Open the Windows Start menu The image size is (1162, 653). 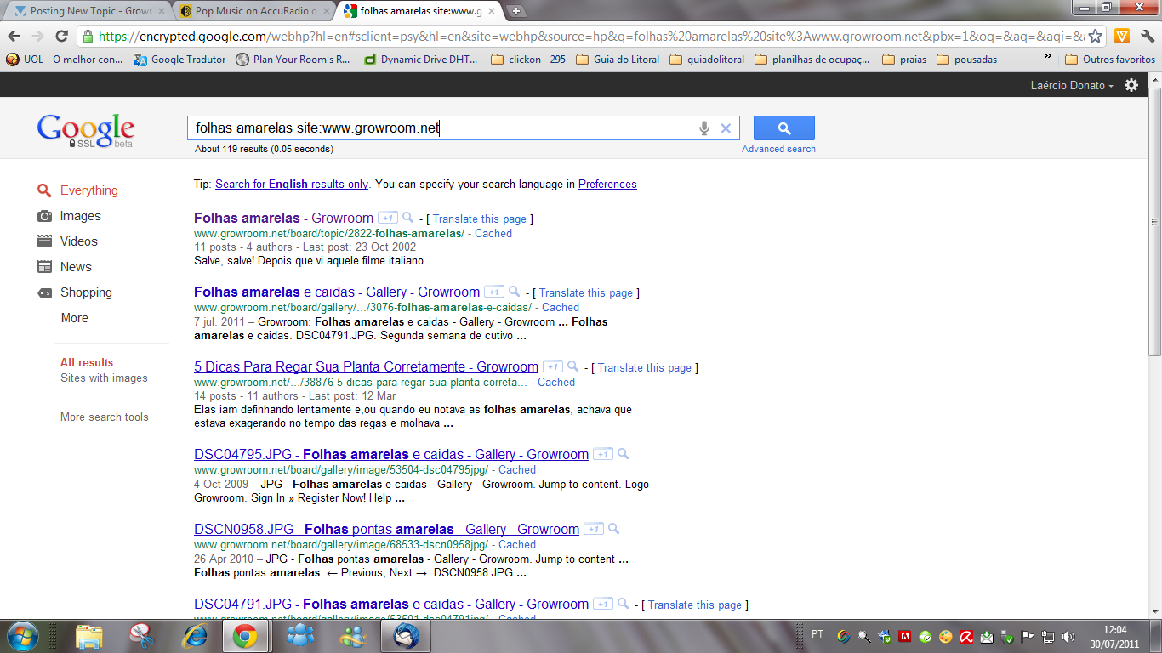(21, 636)
